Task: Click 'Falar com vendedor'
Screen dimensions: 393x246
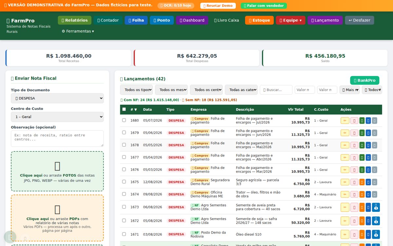Action: (x=264, y=6)
